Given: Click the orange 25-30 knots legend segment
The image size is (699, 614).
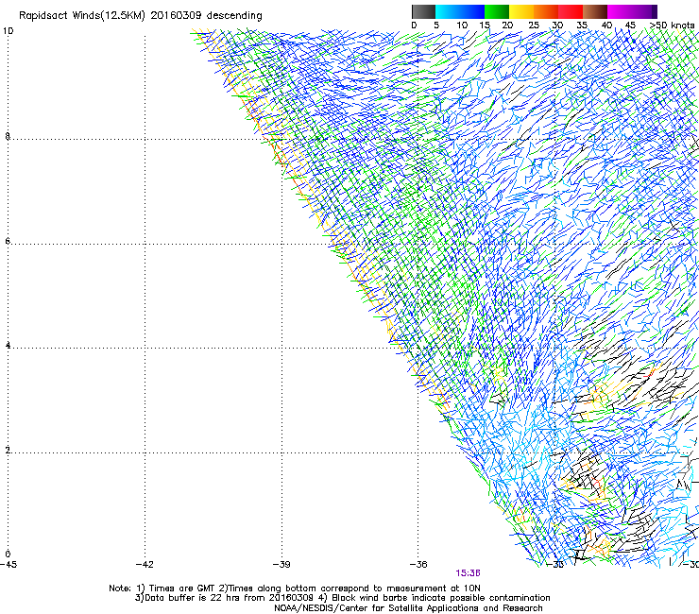Looking at the screenshot, I should (546, 11).
